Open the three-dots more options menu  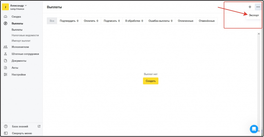[258, 7]
